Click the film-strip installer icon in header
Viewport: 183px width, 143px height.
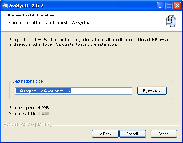171,21
